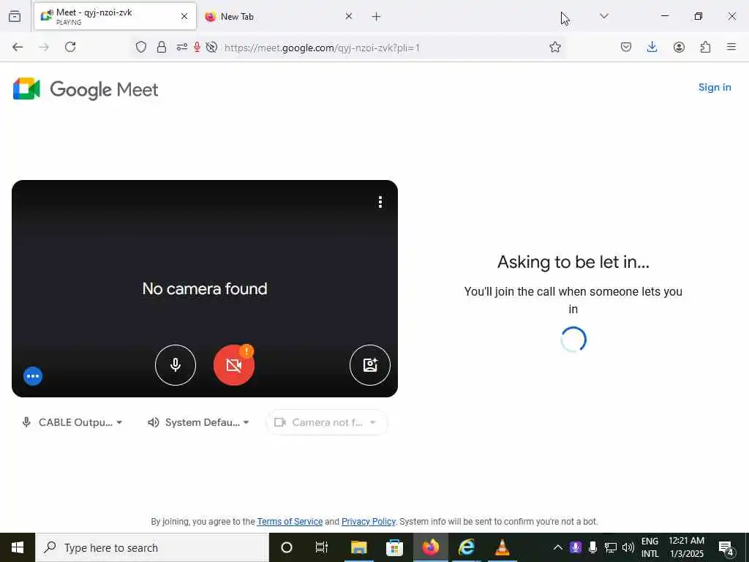This screenshot has width=749, height=562.
Task: Click the tracking protection shield icon
Action: click(141, 47)
